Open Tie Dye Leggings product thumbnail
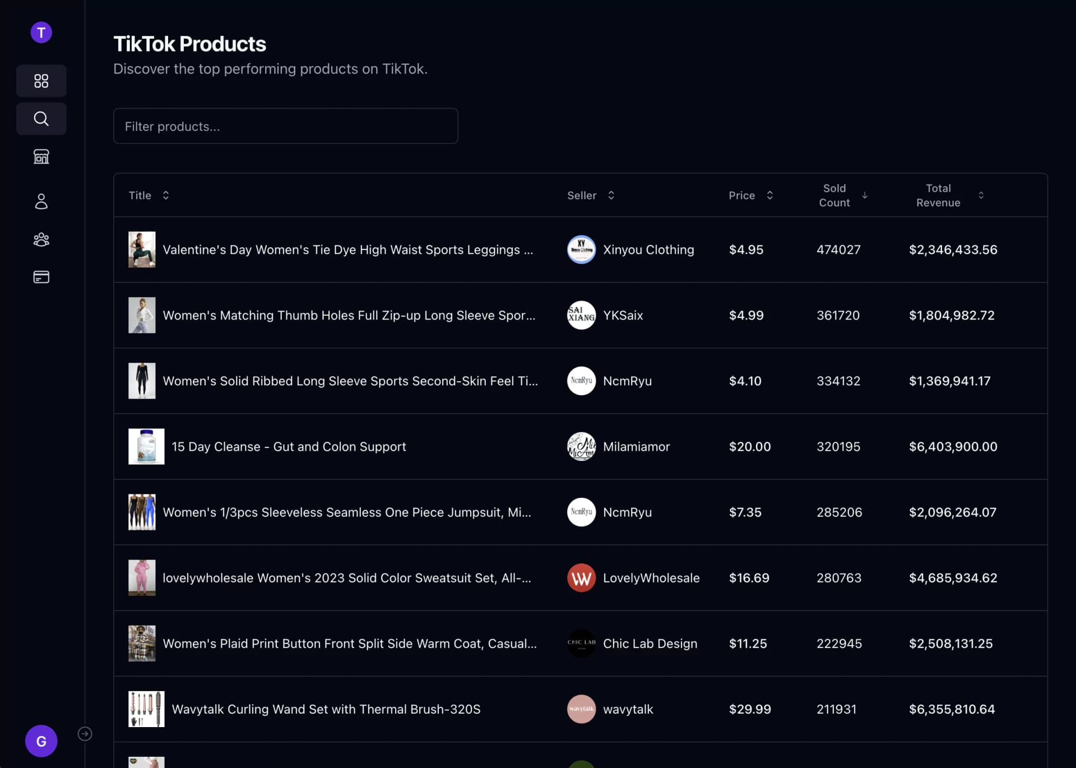The image size is (1076, 768). tap(142, 249)
